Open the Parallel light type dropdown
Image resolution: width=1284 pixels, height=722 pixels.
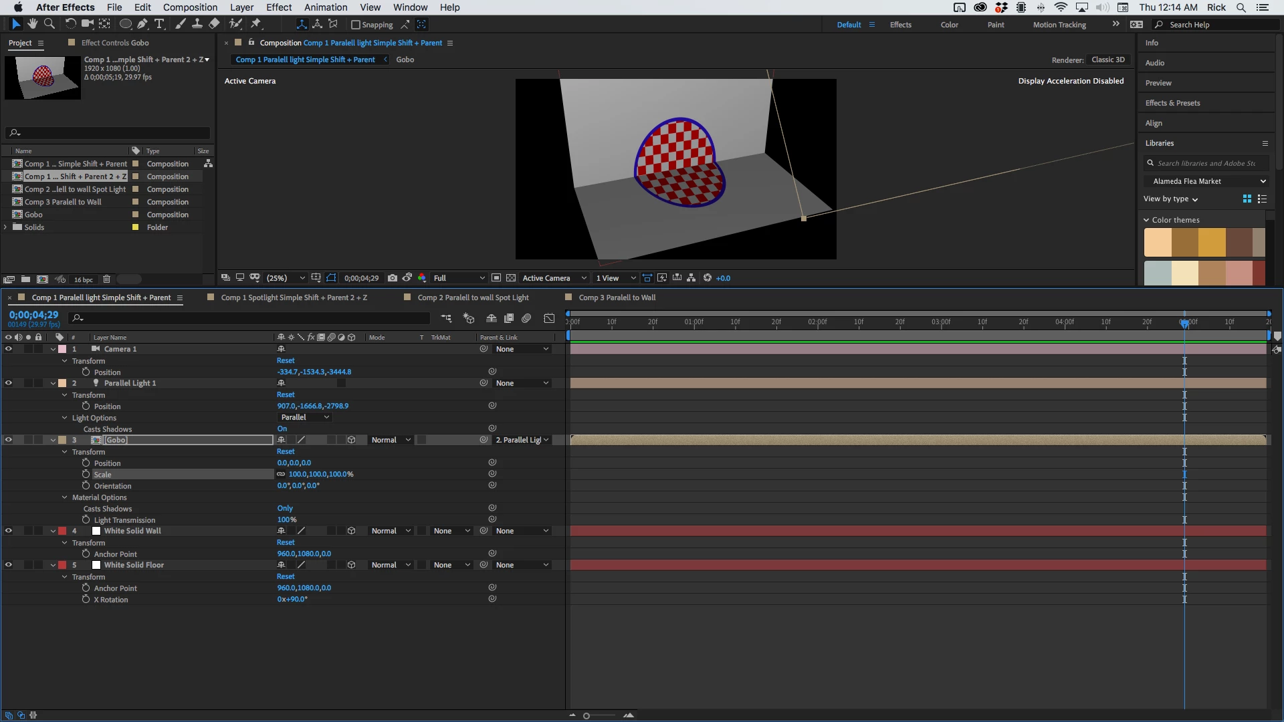(x=305, y=417)
